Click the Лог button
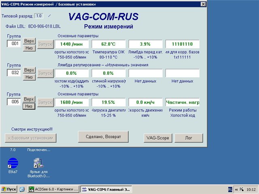 click(x=189, y=138)
